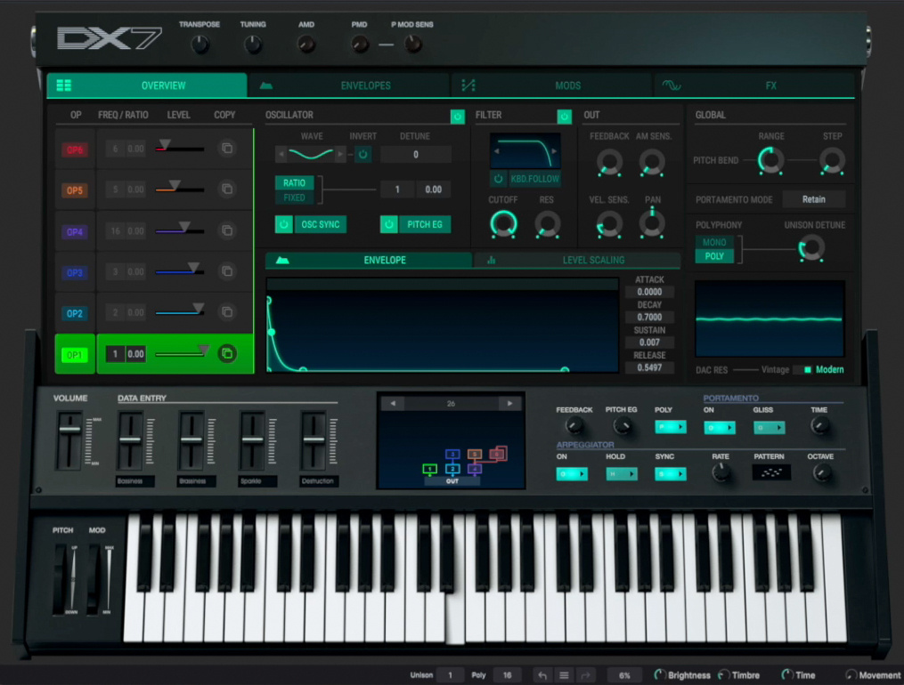Click the copy icon next to OP6
Image resolution: width=904 pixels, height=685 pixels.
(x=229, y=149)
